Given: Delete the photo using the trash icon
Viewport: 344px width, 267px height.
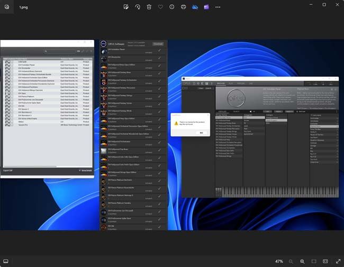Looking at the screenshot, I should tap(149, 7).
